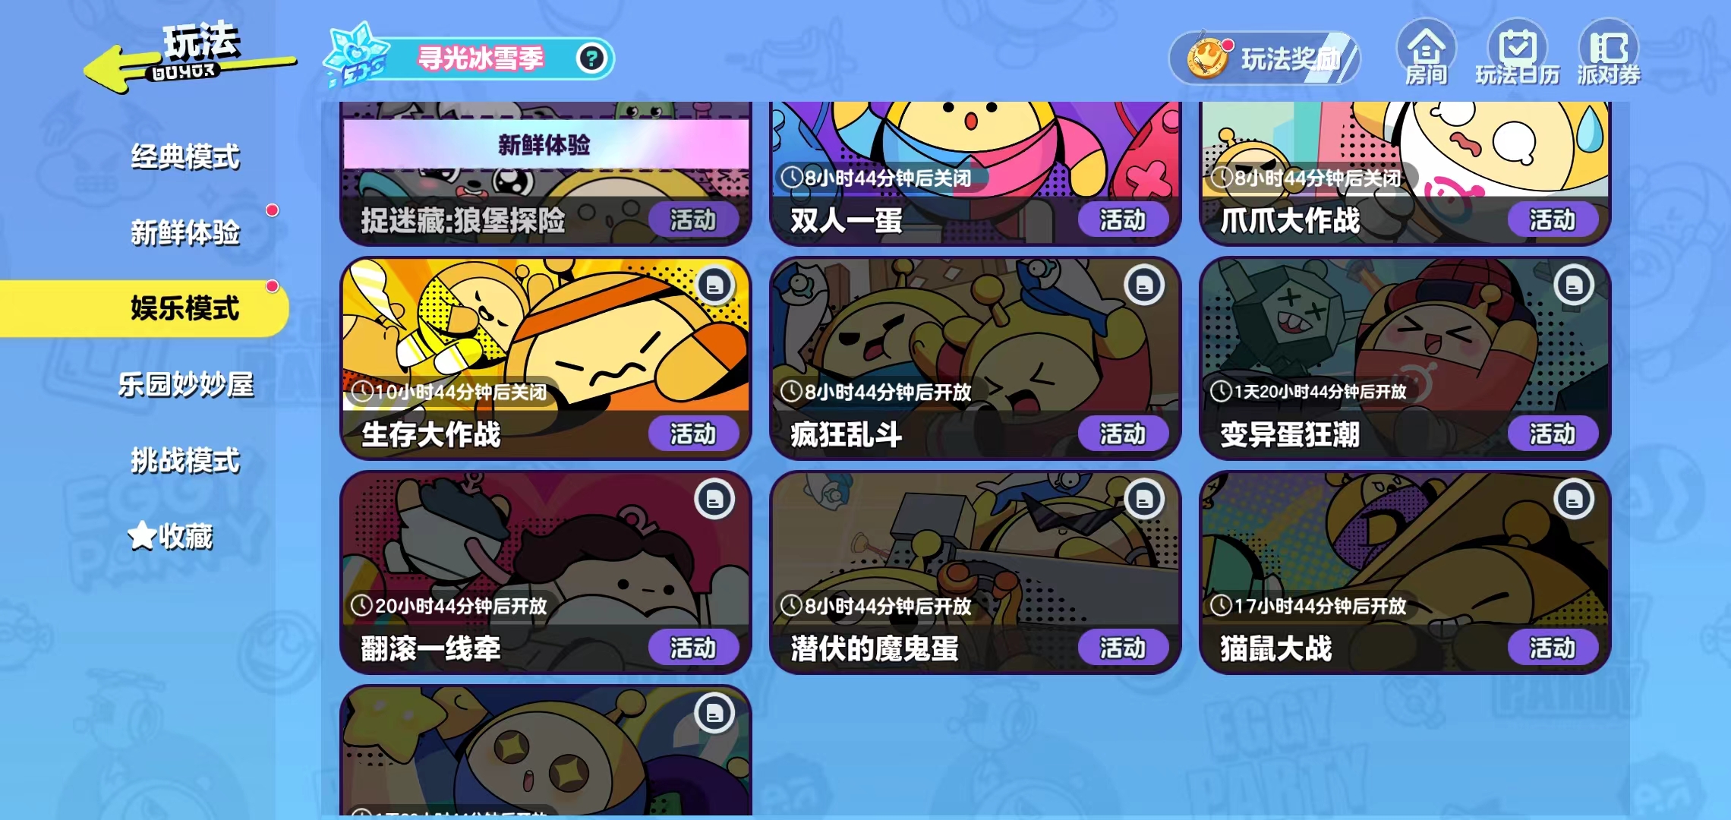
Task: Tap the yellow back arrow beside 玩法
Action: click(x=121, y=70)
